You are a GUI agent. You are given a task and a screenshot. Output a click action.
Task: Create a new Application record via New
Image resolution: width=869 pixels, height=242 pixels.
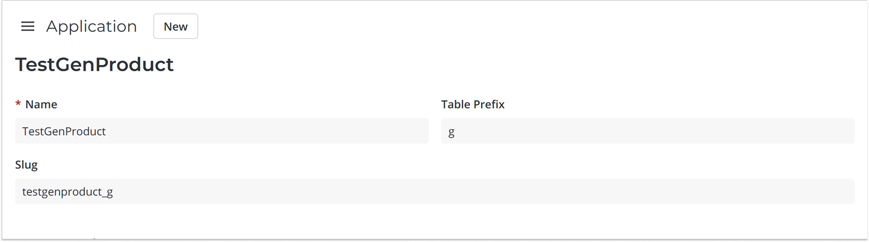click(176, 27)
